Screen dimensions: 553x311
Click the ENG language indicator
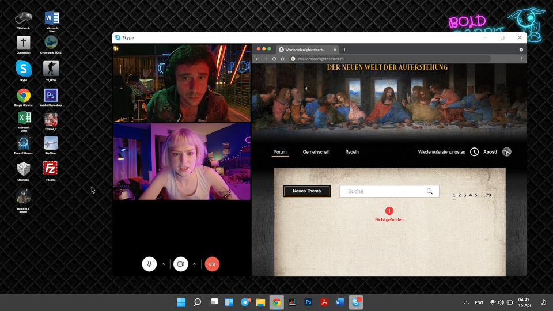(479, 302)
